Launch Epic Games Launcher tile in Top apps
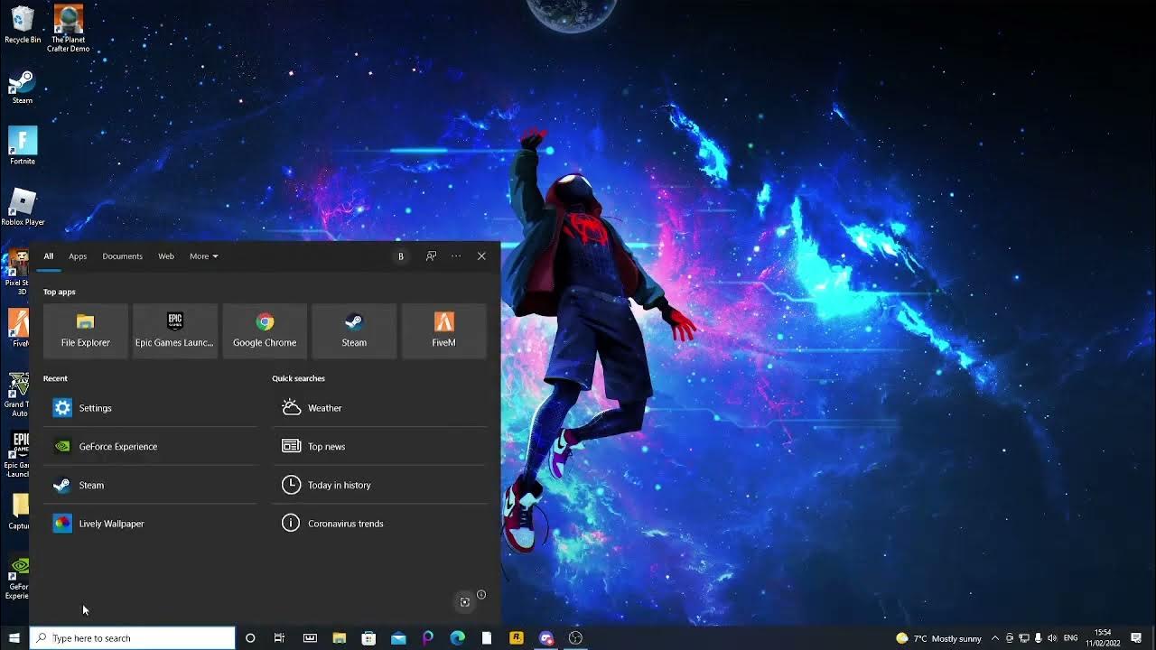 point(175,330)
